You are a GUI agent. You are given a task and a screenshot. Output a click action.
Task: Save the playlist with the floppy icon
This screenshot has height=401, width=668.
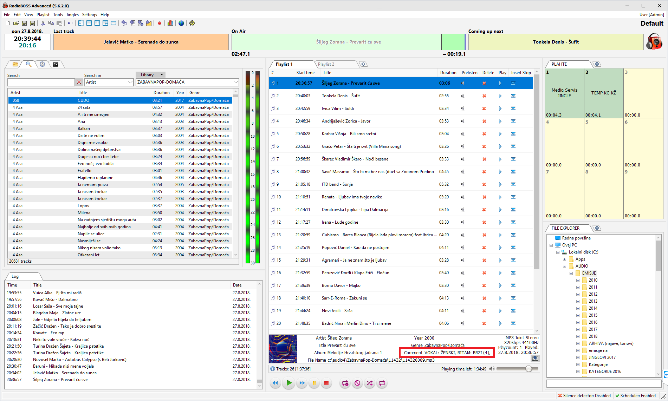click(x=24, y=23)
